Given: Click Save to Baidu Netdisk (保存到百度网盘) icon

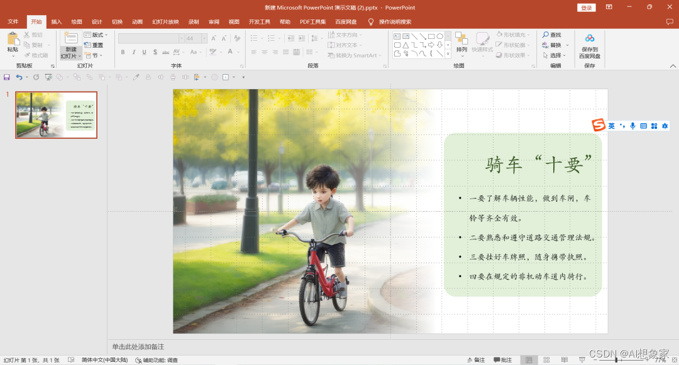Looking at the screenshot, I should click(x=589, y=38).
